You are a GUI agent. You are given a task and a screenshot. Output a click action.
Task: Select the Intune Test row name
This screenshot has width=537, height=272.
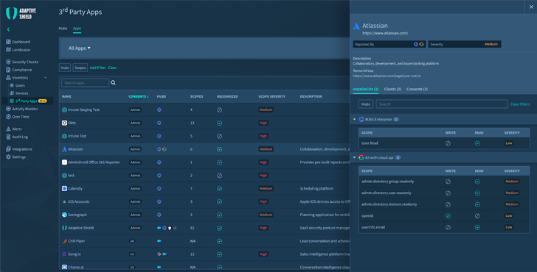tap(77, 136)
